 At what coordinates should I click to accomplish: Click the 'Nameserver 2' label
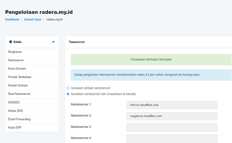click(x=81, y=115)
